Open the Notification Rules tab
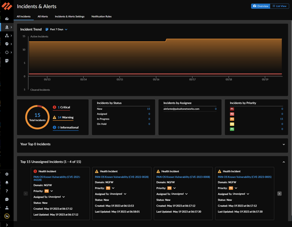This screenshot has height=227, width=292. (x=101, y=17)
